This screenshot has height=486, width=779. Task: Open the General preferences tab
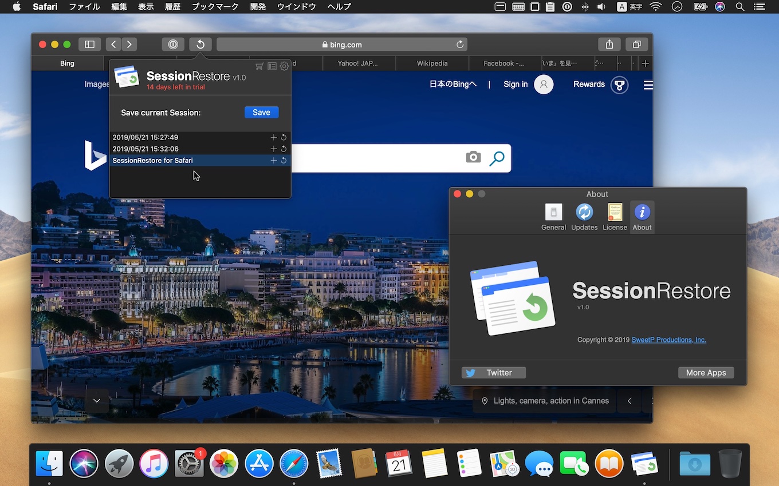[x=553, y=217]
